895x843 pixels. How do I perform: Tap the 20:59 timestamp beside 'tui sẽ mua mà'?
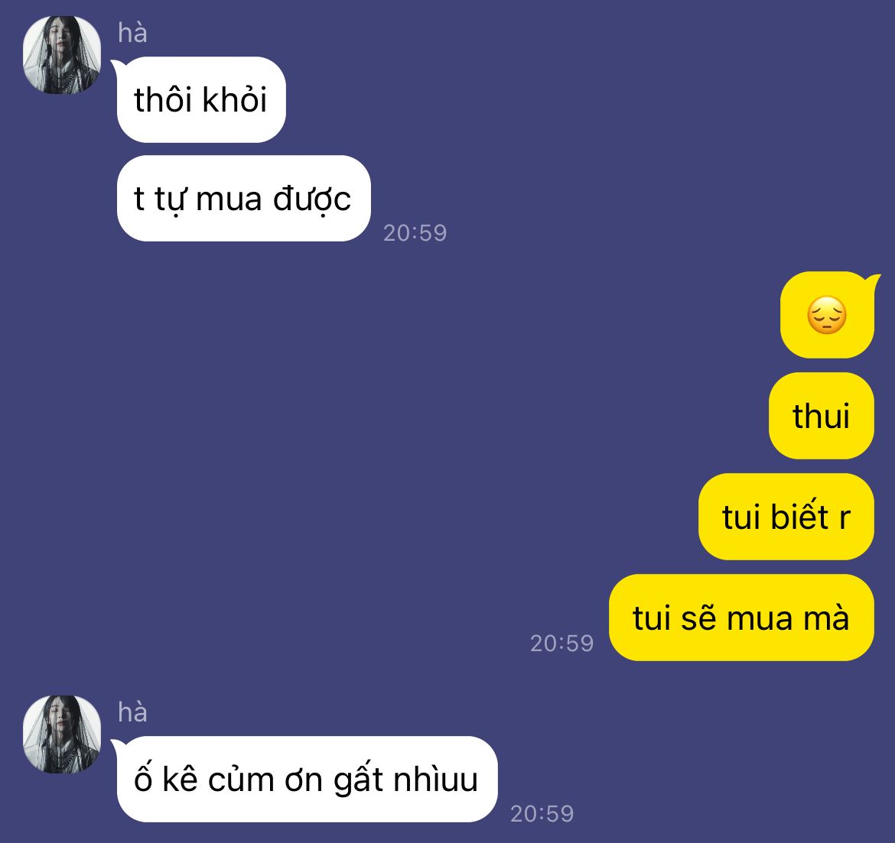[x=562, y=644]
